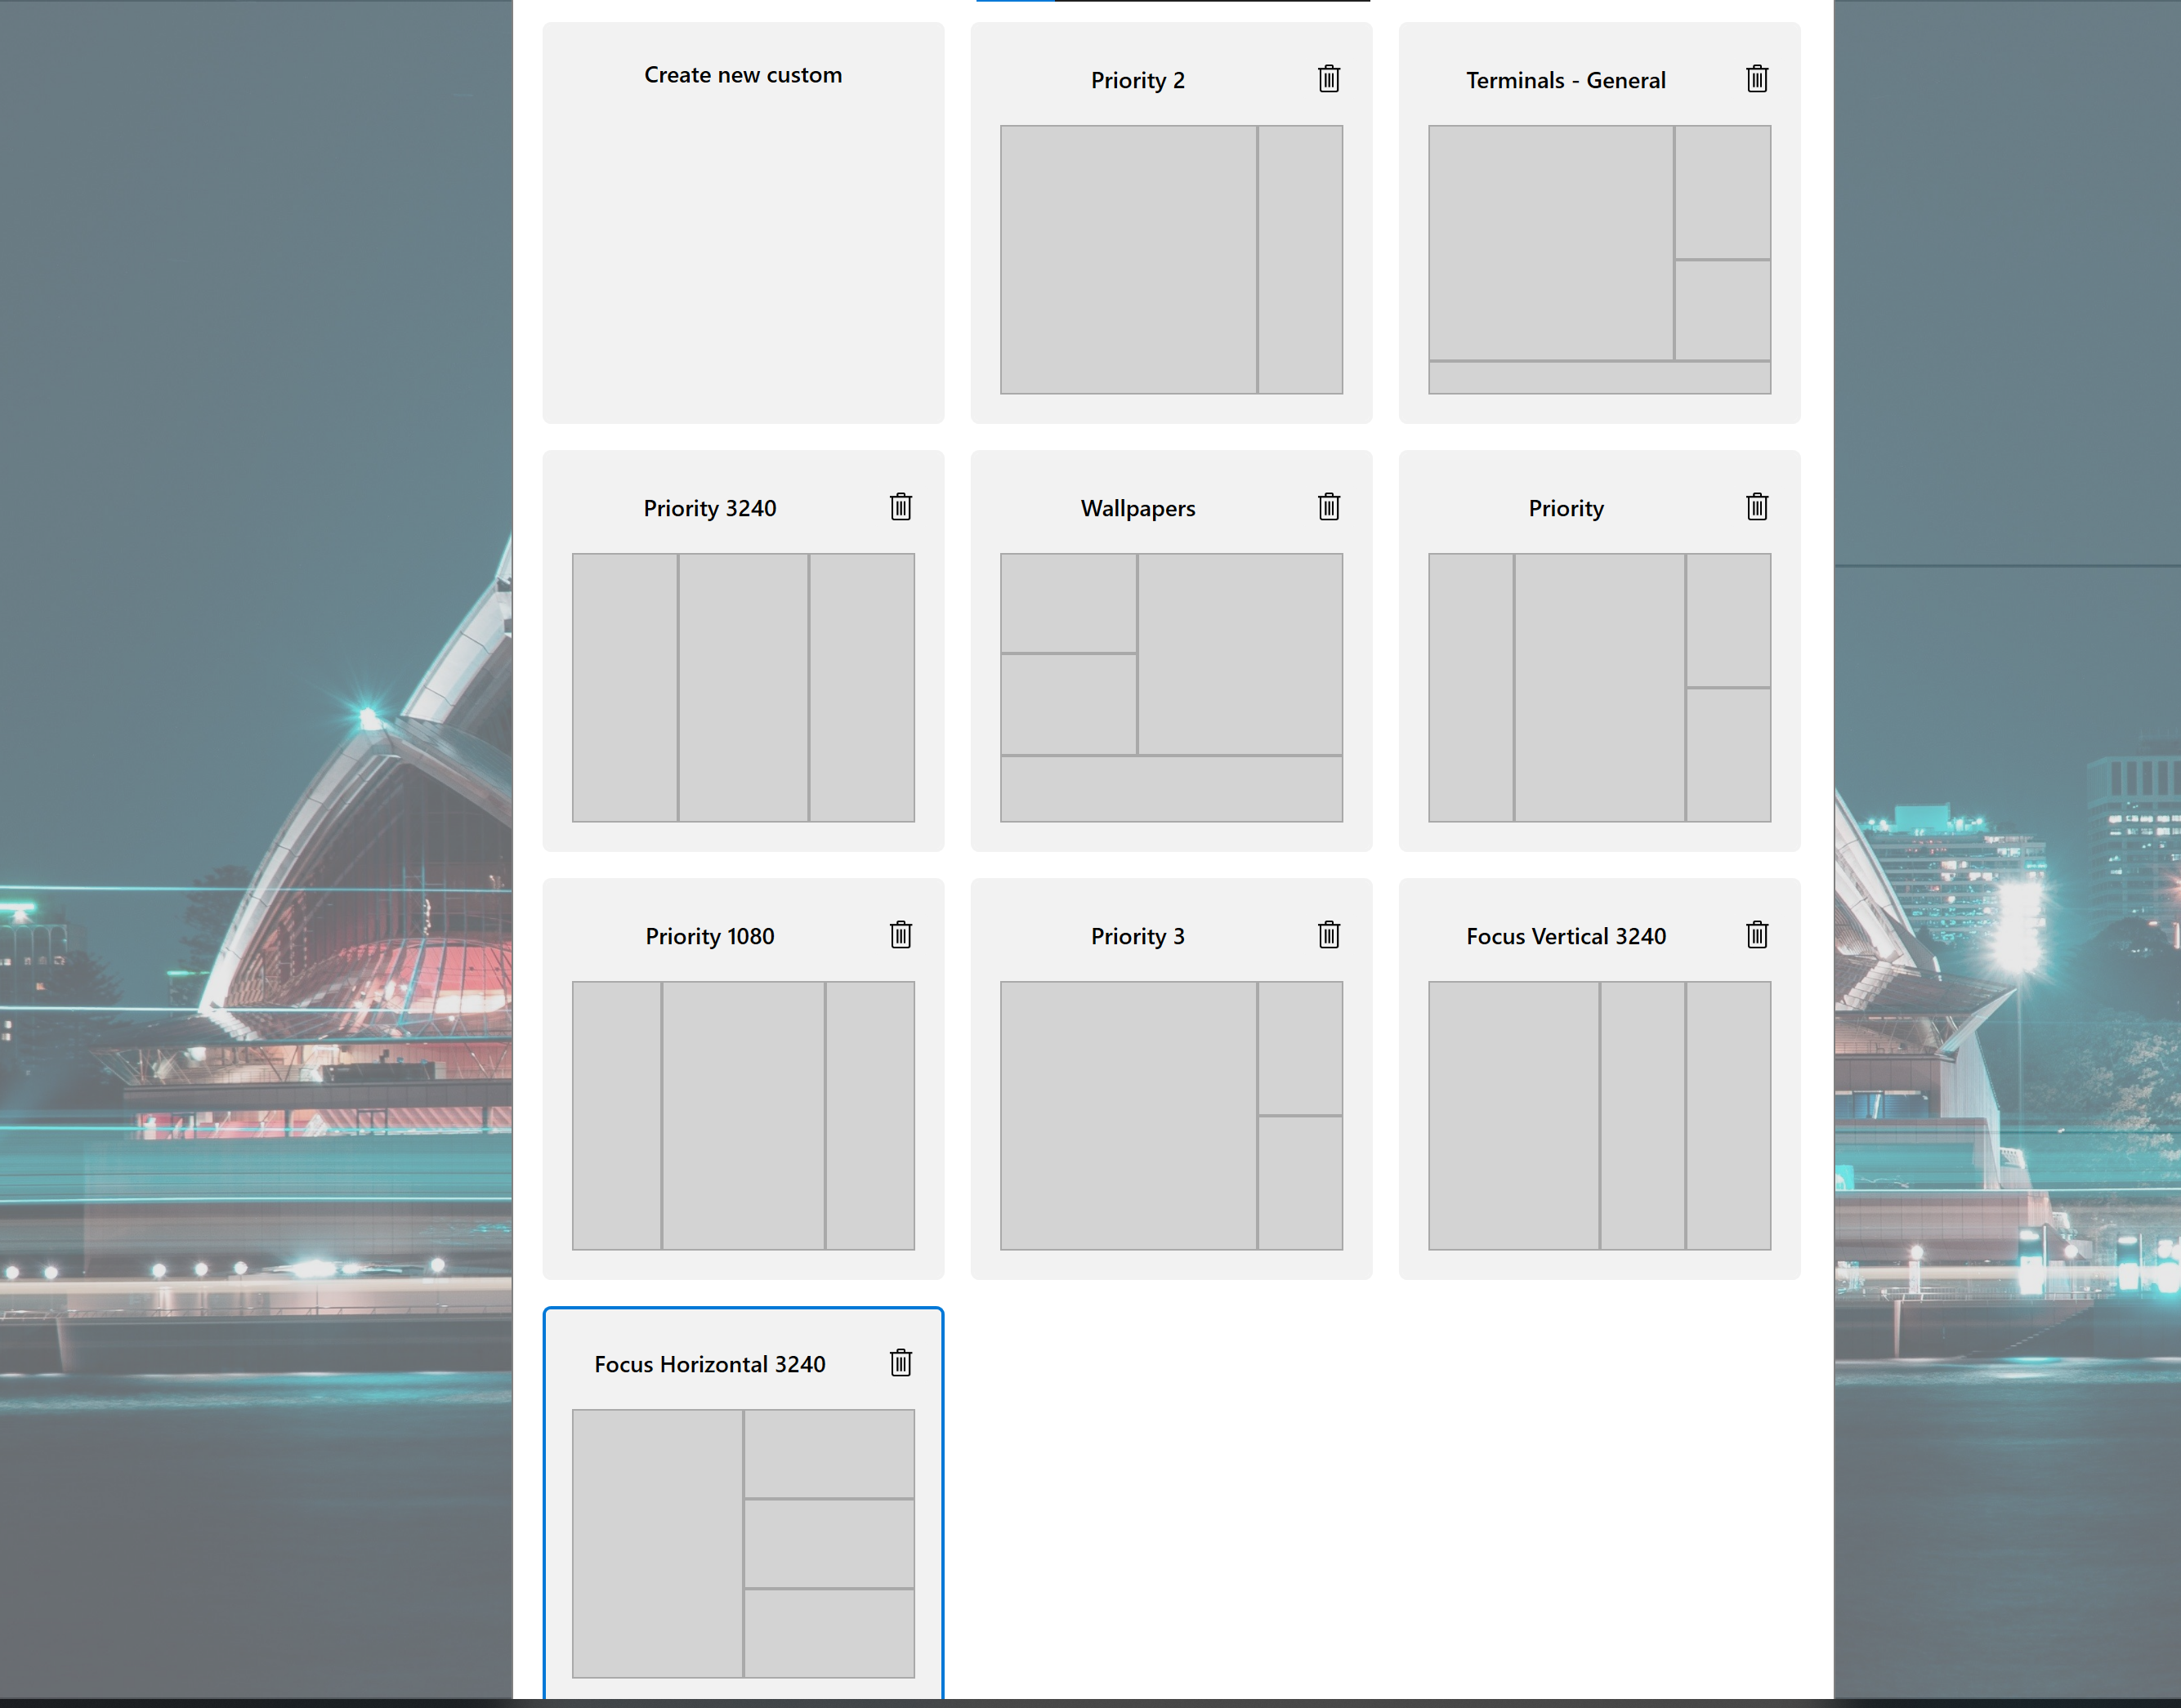This screenshot has width=2181, height=1708.
Task: Select the Focus Vertical 3240 layout preview
Action: point(1600,1116)
